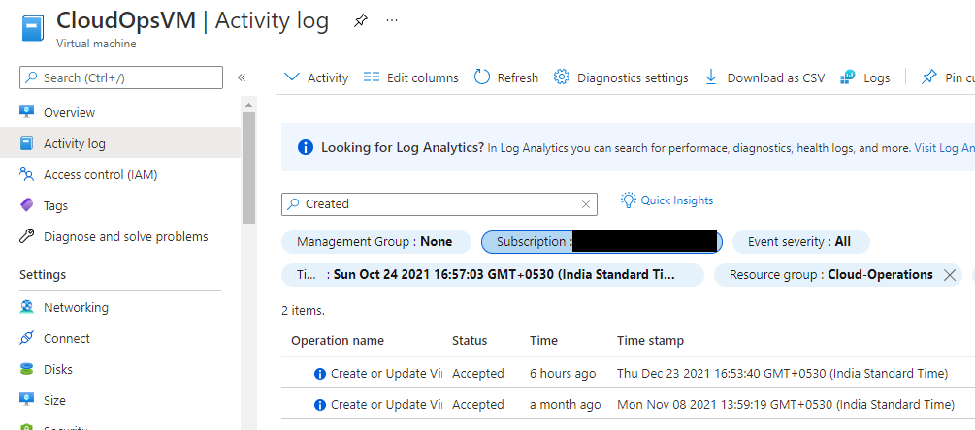The image size is (975, 430).
Task: Open Tags in the left menu
Action: [55, 205]
